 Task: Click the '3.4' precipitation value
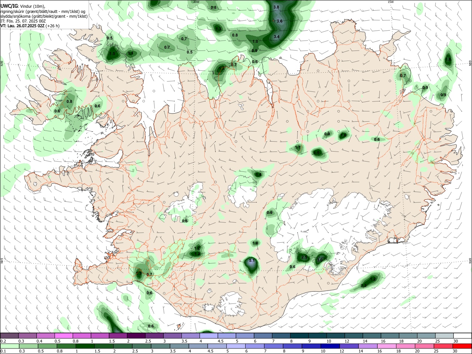[277, 37]
